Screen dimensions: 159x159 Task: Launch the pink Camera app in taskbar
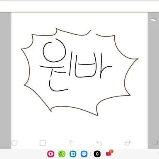point(51,154)
